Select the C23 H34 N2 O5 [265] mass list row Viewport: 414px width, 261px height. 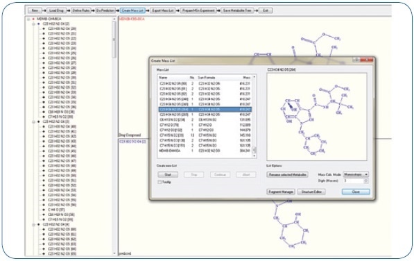[205, 115]
